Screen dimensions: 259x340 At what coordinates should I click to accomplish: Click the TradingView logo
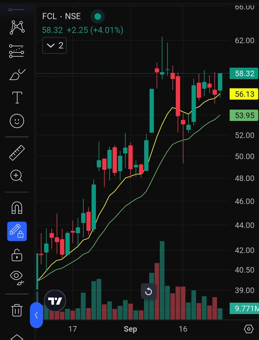(55, 301)
